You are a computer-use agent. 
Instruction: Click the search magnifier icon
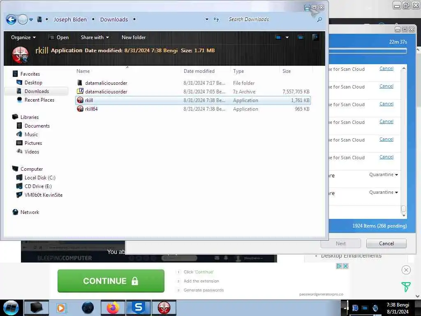(319, 19)
